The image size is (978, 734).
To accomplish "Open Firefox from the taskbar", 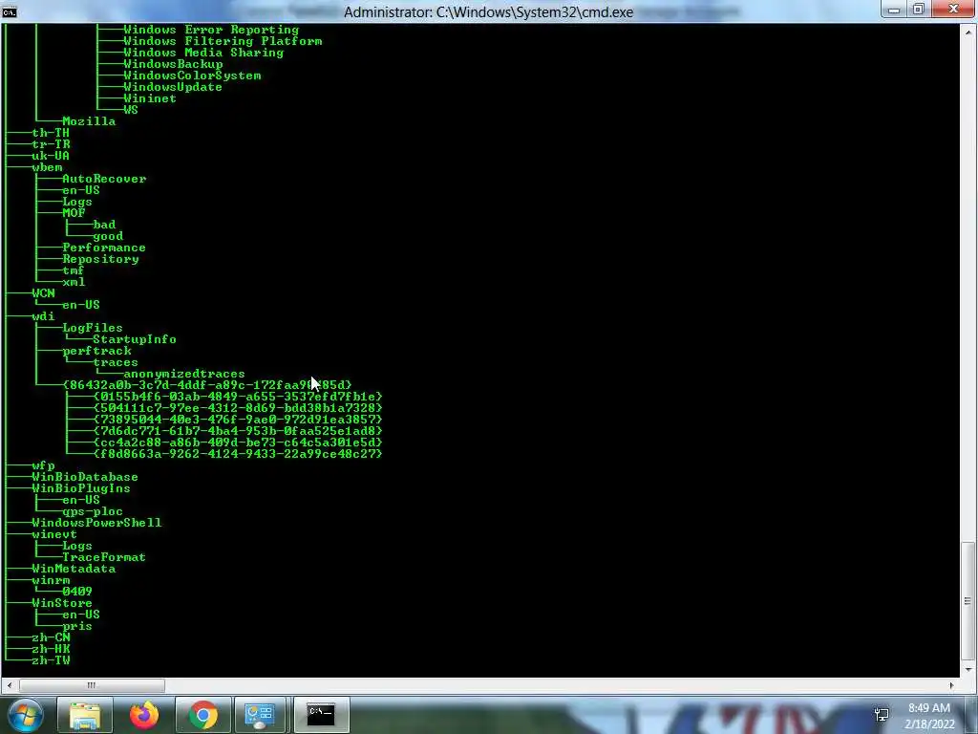I will click(144, 715).
